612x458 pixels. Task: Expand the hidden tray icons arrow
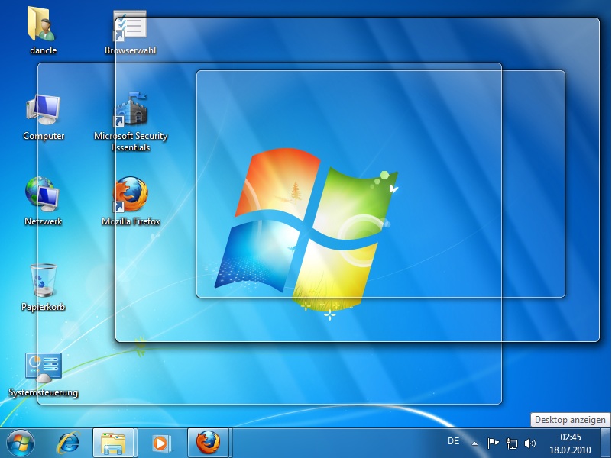click(475, 443)
